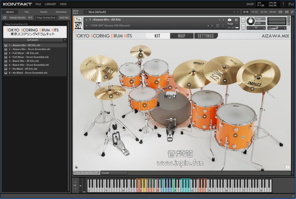The width and height of the screenshot is (296, 199).
Task: Open the multi rack preset dropdown
Action: [86, 12]
